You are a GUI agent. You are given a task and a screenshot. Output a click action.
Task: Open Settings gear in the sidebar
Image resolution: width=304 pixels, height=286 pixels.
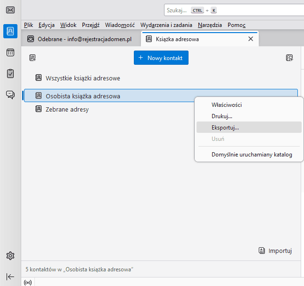point(10,256)
